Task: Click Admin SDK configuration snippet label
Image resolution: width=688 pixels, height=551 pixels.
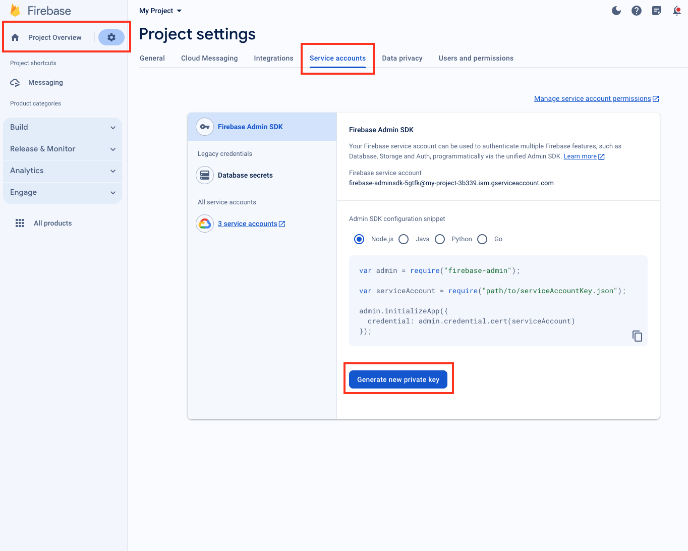Action: click(x=397, y=219)
